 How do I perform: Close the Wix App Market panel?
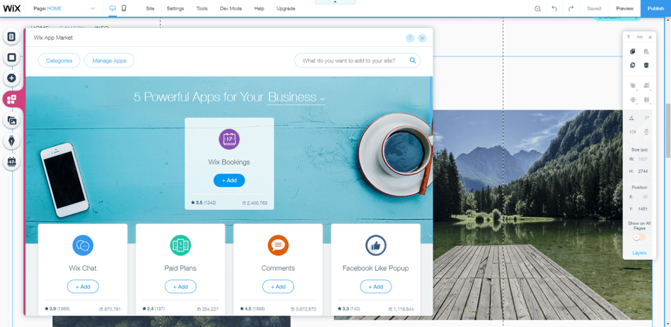[x=422, y=38]
